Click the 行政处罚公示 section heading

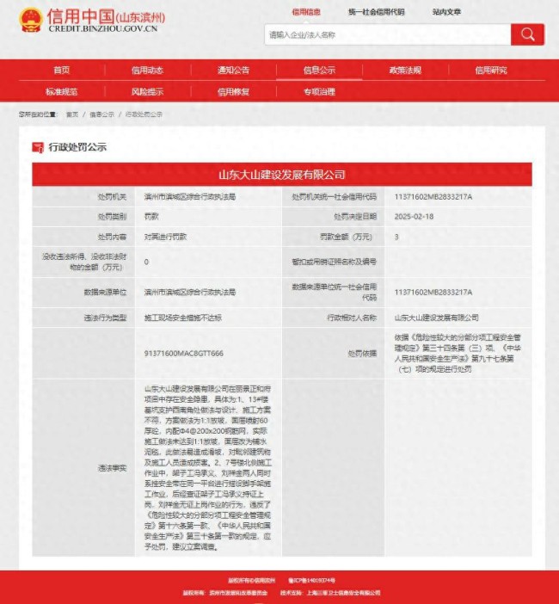click(x=77, y=147)
